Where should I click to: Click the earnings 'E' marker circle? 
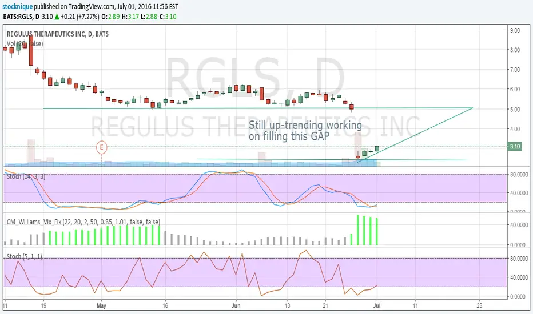[101, 148]
